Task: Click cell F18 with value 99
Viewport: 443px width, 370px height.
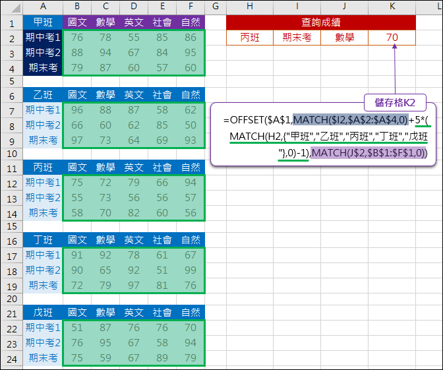Action: click(191, 270)
